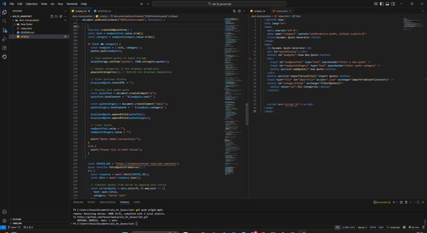The height and width of the screenshot is (233, 427).
Task: Add a new terminal with plus icon
Action: click(x=394, y=202)
